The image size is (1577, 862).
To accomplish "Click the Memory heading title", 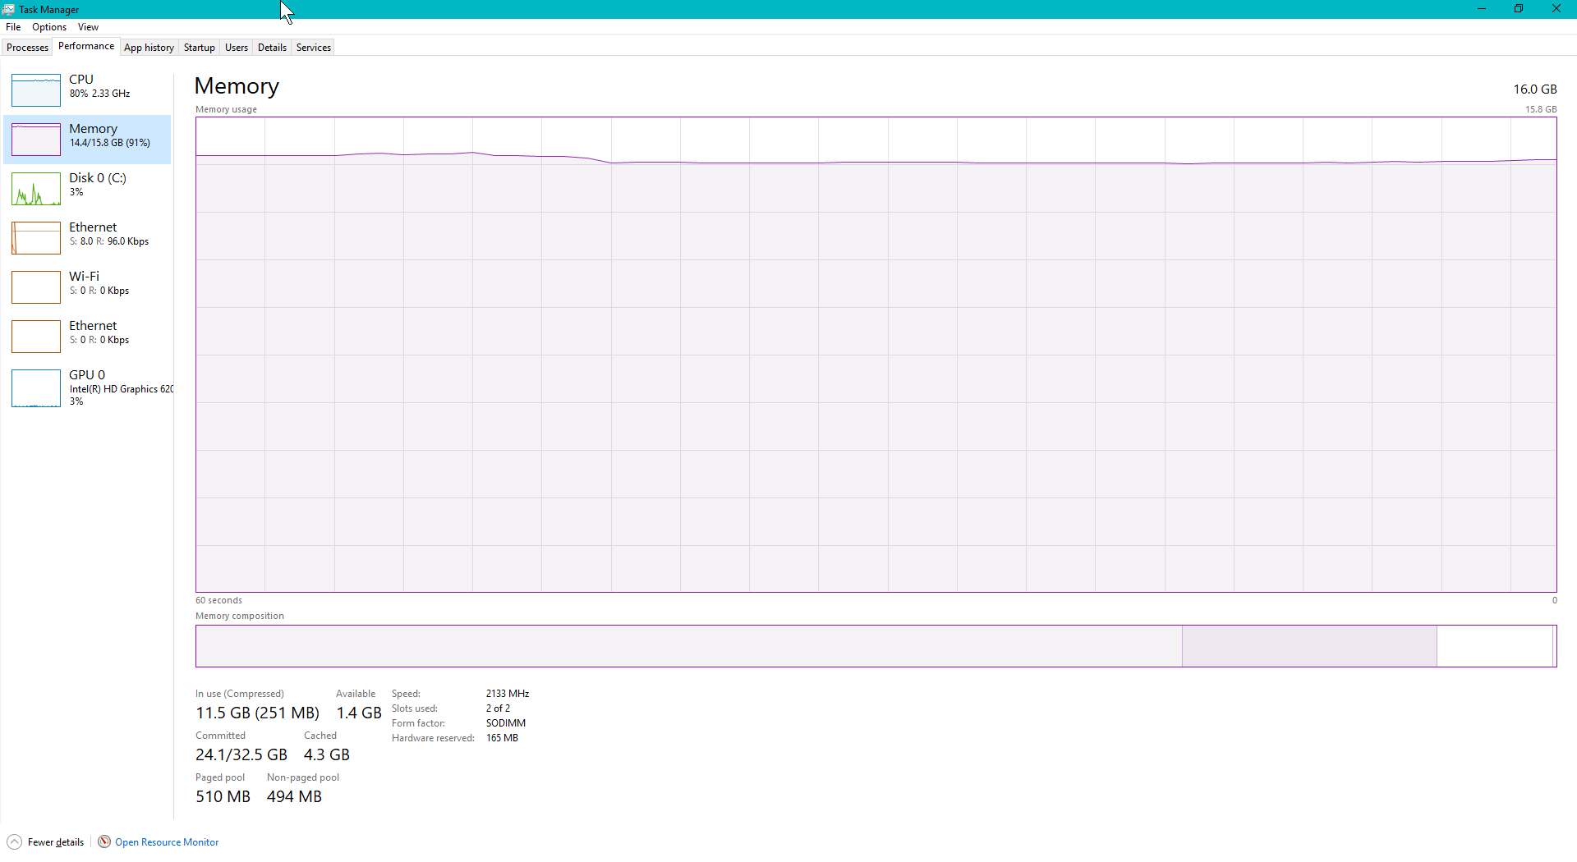I will tap(237, 86).
